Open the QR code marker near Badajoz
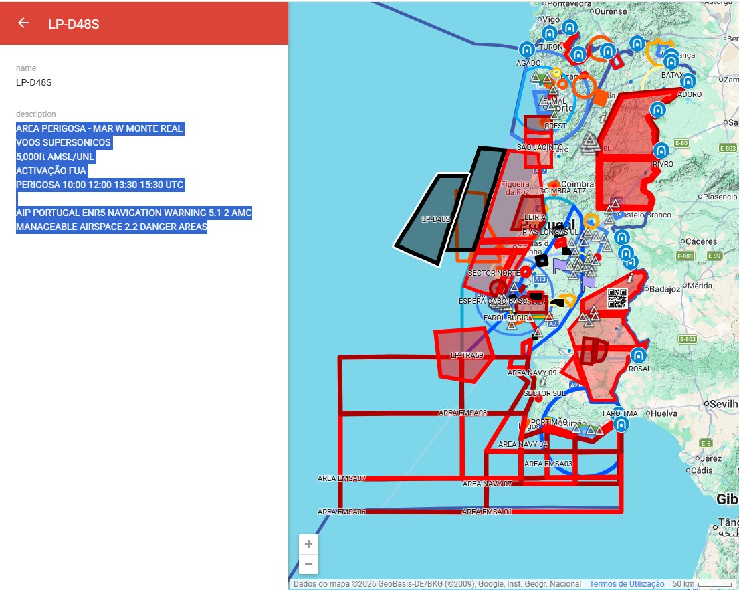Viewport: 739px width, 590px height. click(x=617, y=298)
